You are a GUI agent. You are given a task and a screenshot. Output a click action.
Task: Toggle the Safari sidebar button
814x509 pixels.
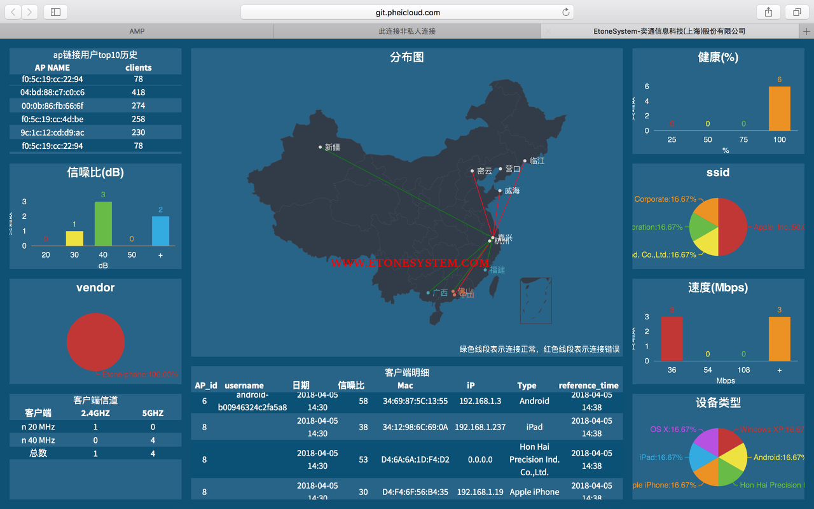56,12
